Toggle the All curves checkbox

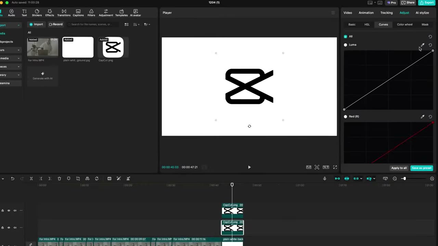[x=345, y=37]
